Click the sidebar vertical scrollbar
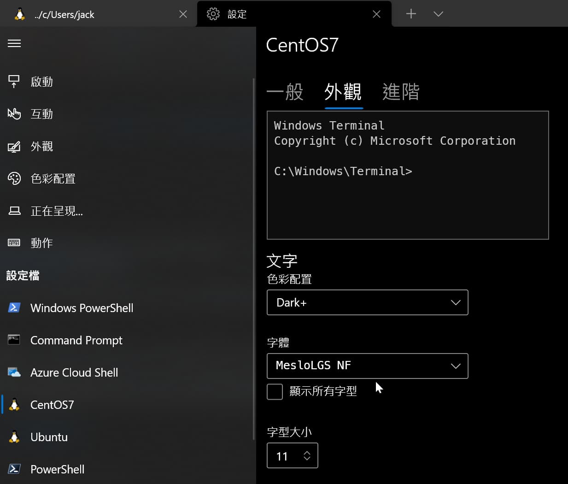Screen dimensions: 568x484 pyautogui.click(x=253, y=259)
